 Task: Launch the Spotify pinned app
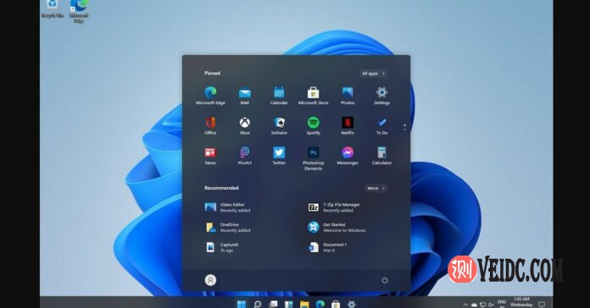coord(313,125)
